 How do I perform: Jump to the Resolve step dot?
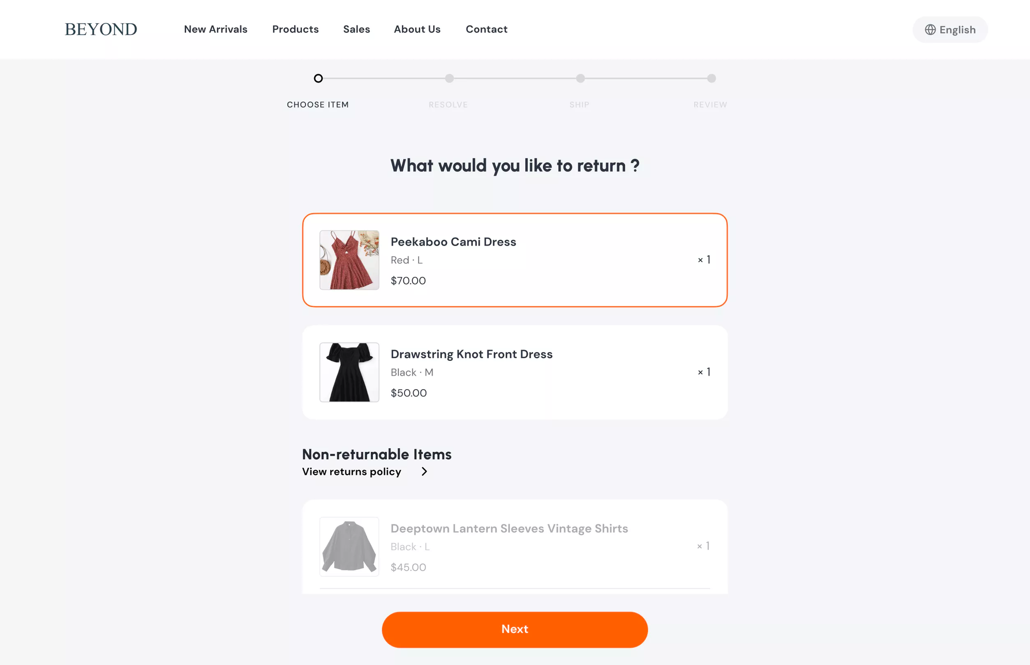tap(450, 78)
